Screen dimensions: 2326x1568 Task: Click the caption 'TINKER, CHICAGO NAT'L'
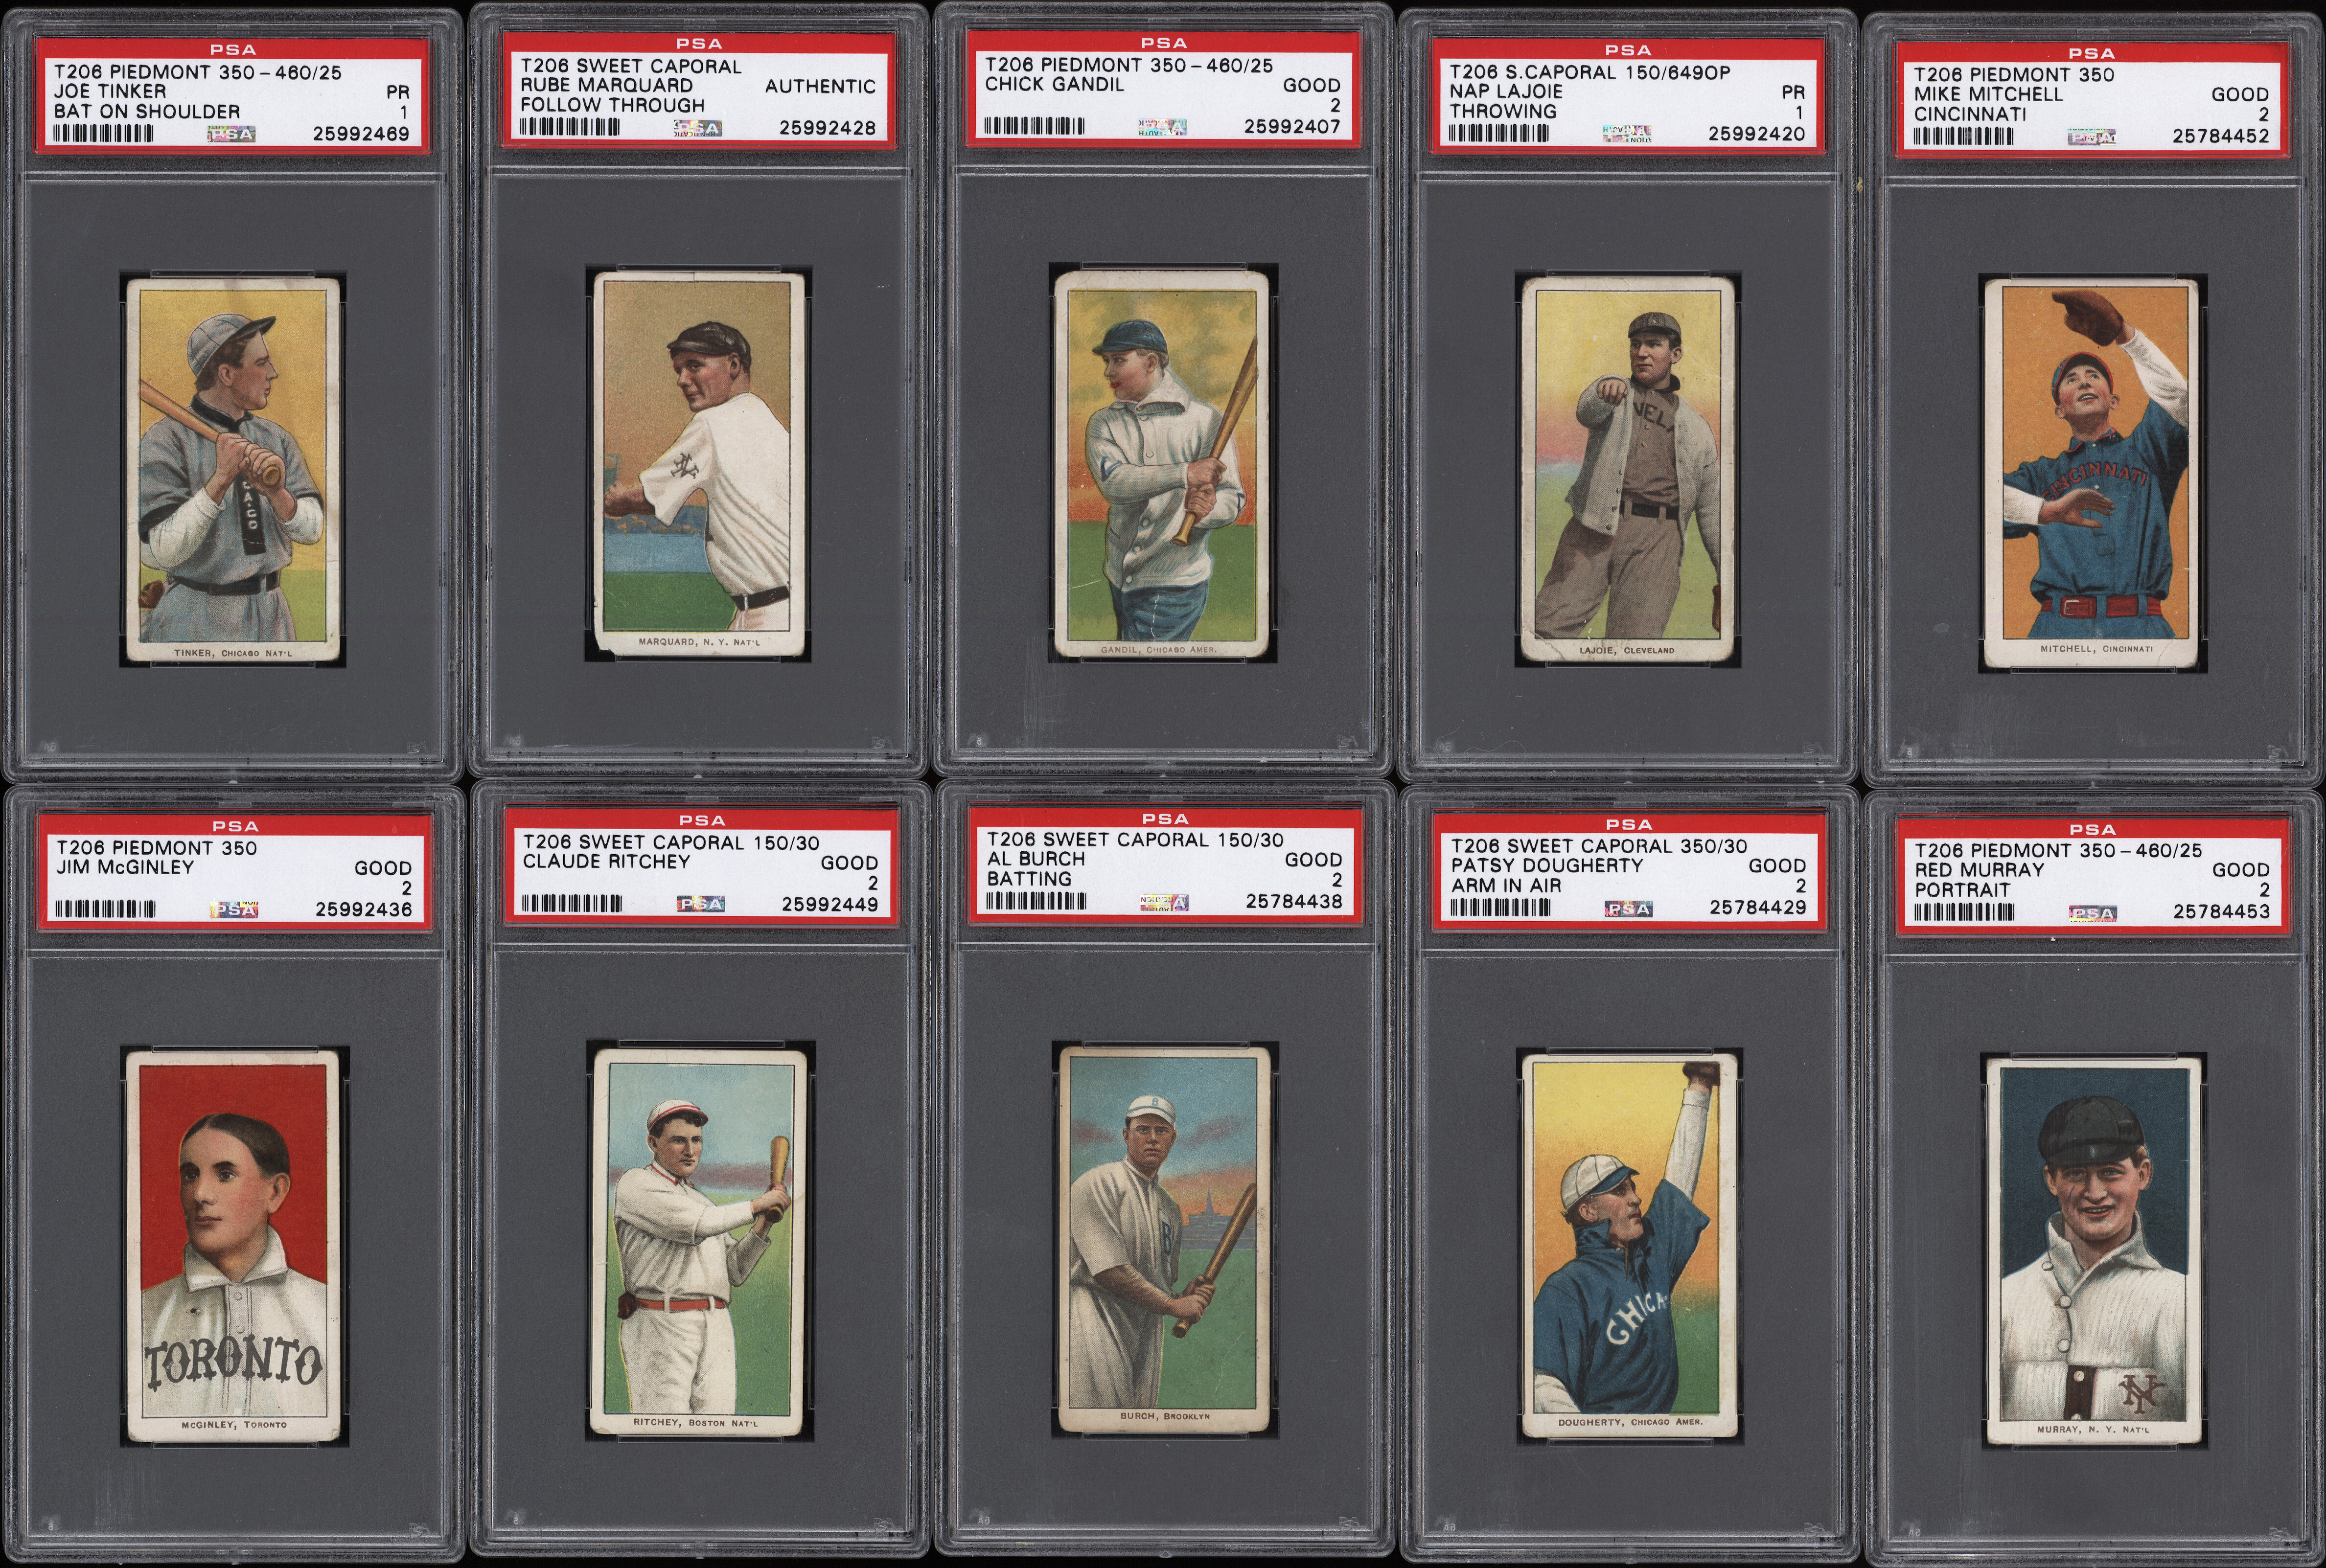(x=233, y=653)
